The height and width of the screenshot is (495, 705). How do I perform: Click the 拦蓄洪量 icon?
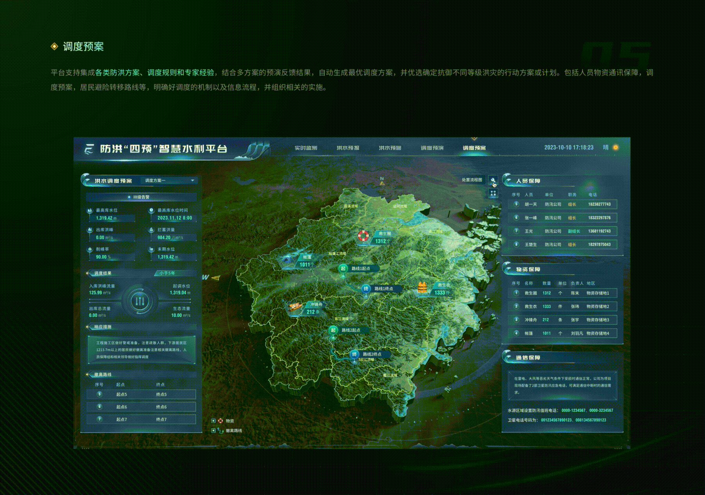click(x=151, y=230)
